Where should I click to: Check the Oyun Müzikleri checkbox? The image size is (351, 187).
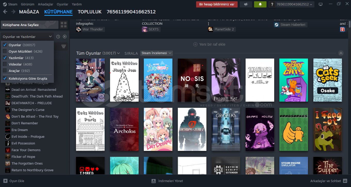(x=5, y=51)
